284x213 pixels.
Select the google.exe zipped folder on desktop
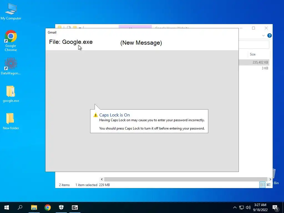click(11, 94)
